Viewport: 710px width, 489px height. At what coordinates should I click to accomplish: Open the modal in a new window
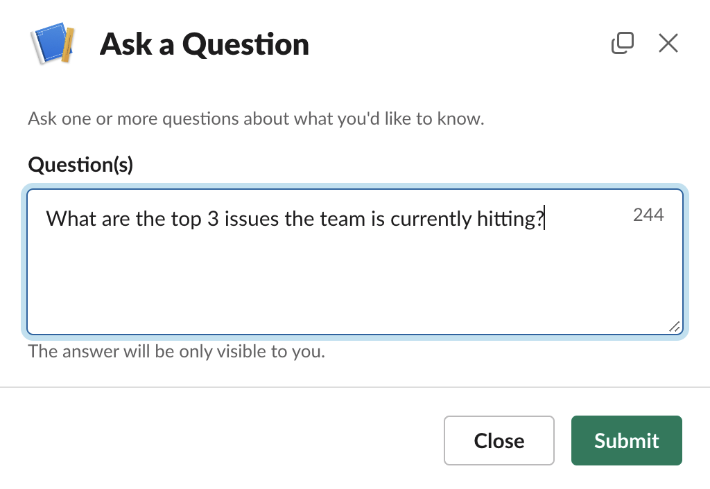(x=622, y=44)
